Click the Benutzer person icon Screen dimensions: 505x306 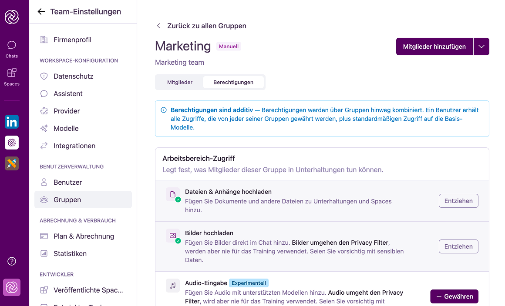44,182
